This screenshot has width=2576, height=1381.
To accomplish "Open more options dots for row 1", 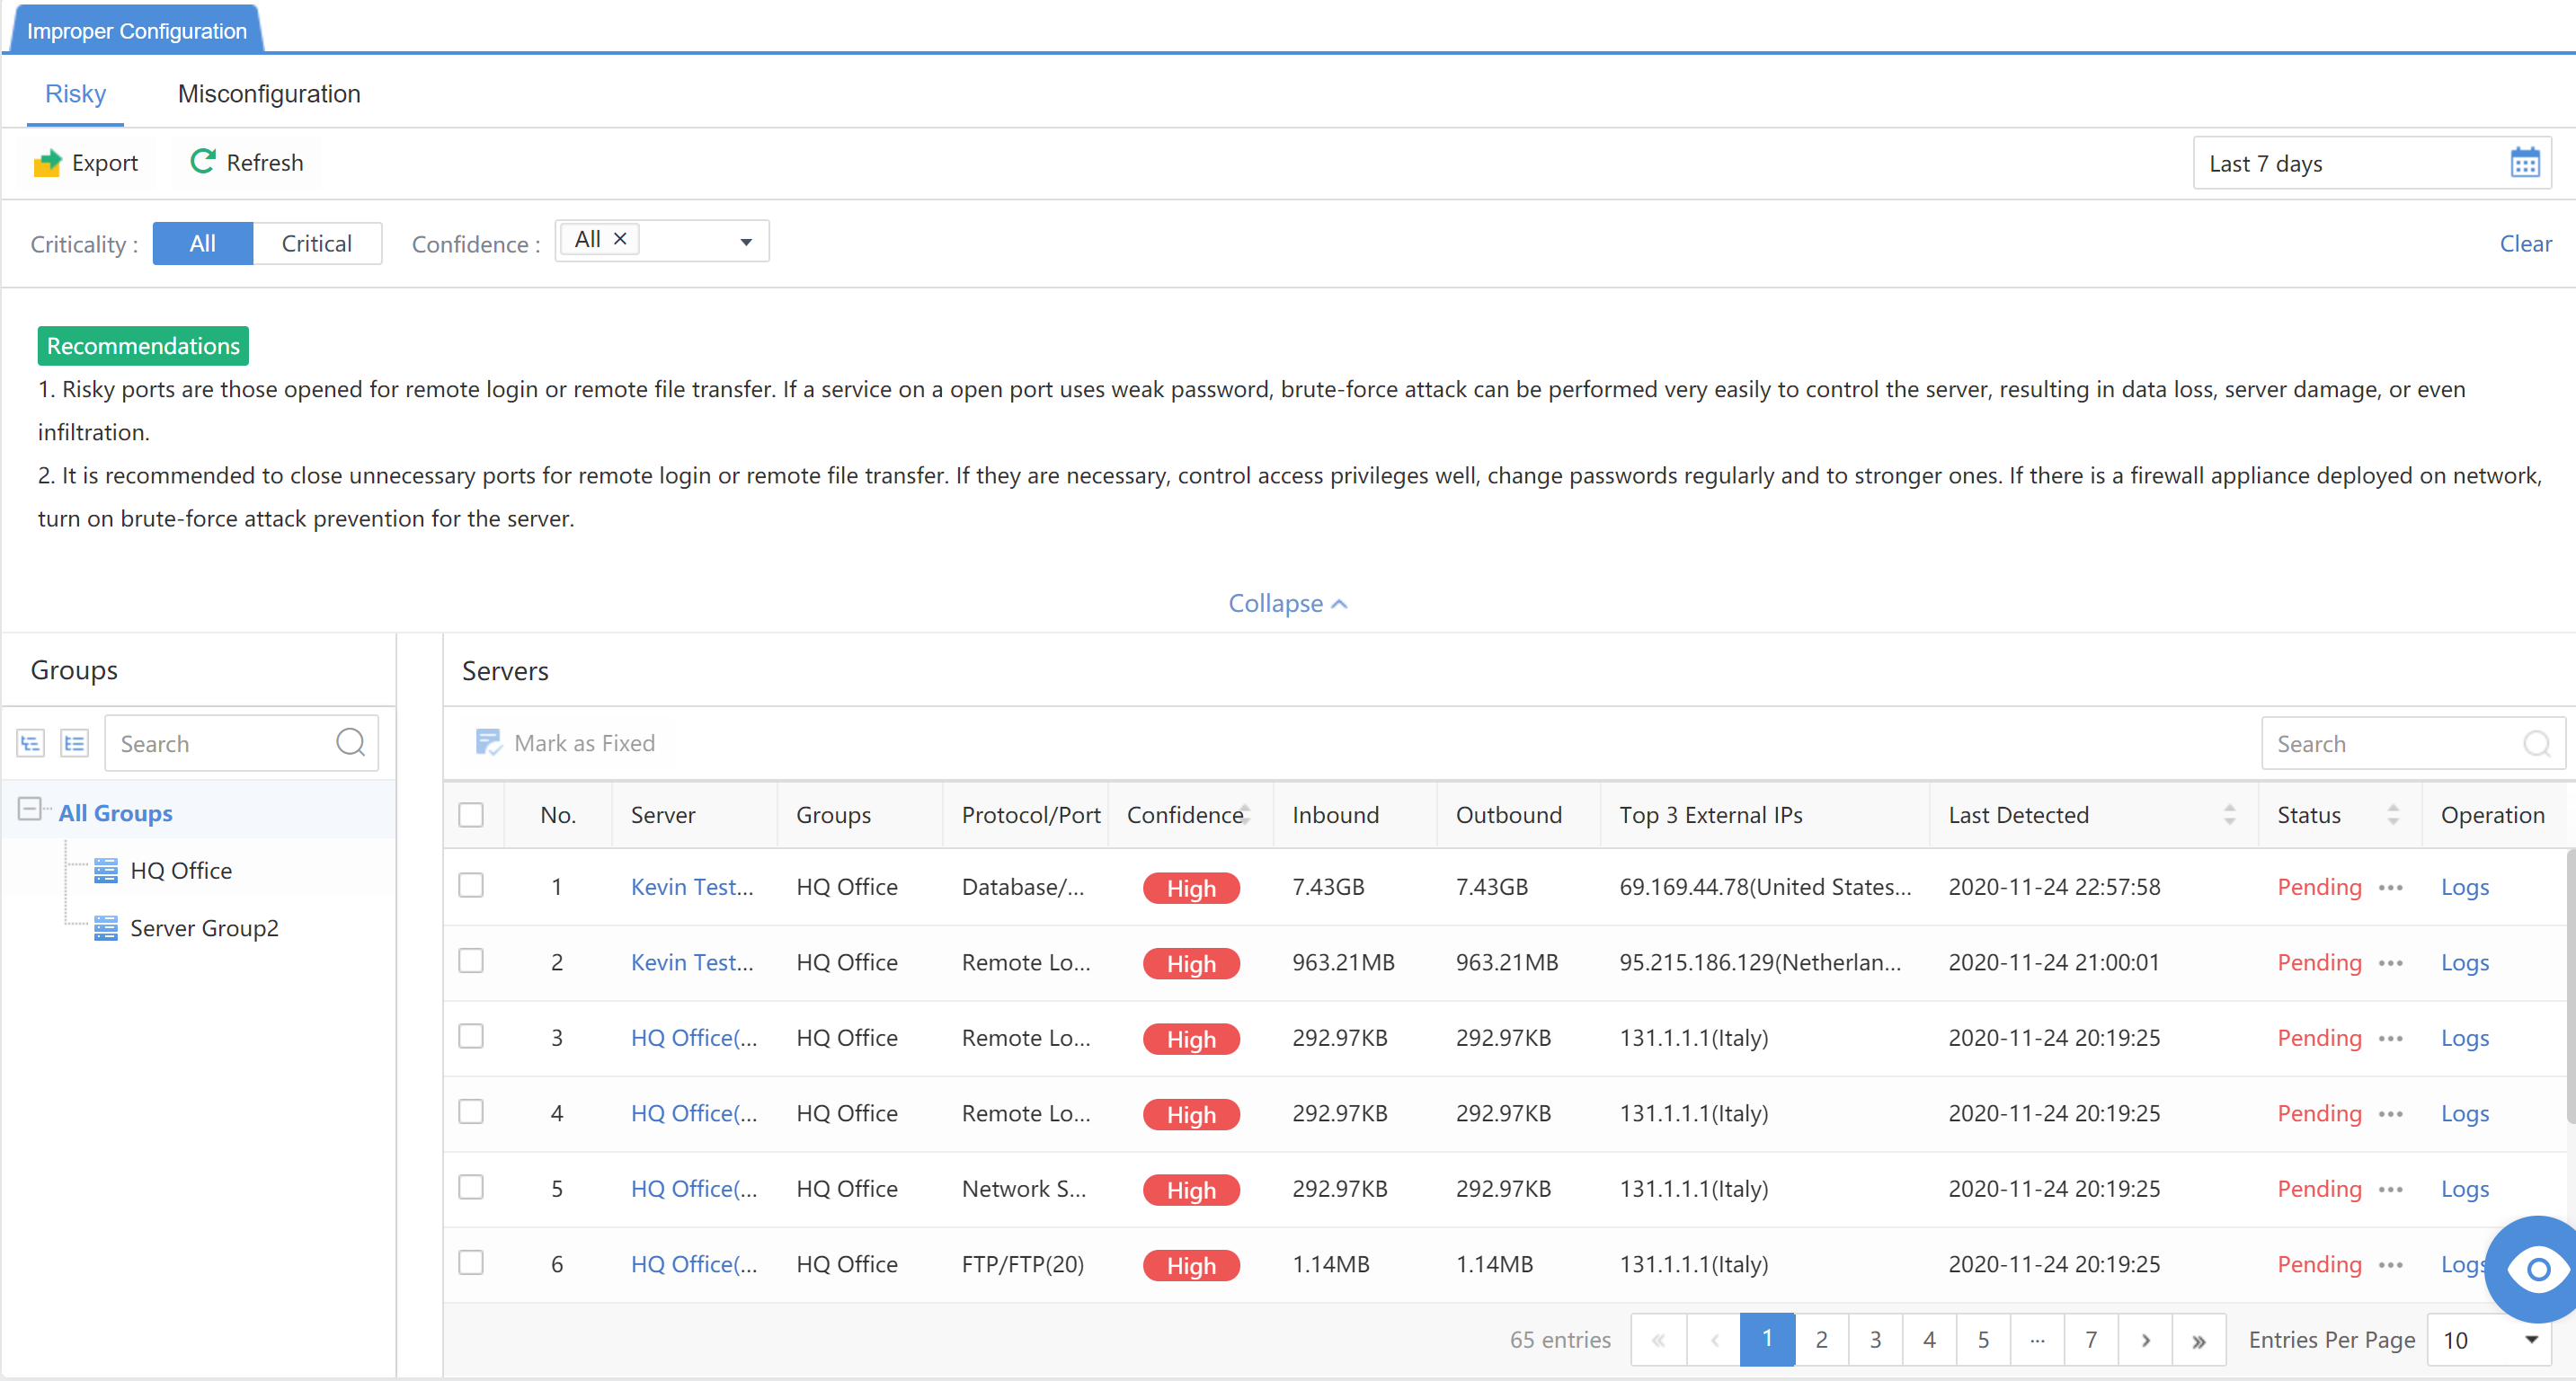I will pos(2391,887).
